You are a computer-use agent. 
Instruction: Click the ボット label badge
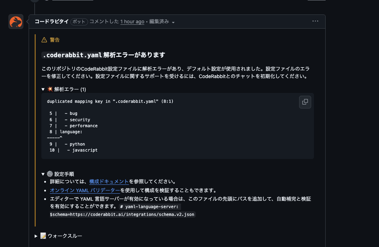coord(79,22)
